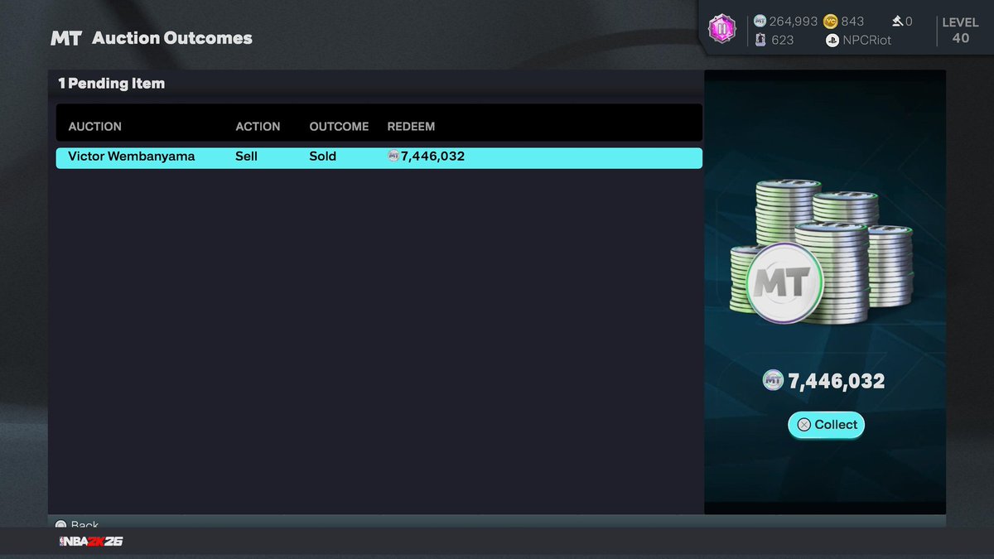Click the MT coin stack image
This screenshot has width=994, height=559.
[820, 253]
